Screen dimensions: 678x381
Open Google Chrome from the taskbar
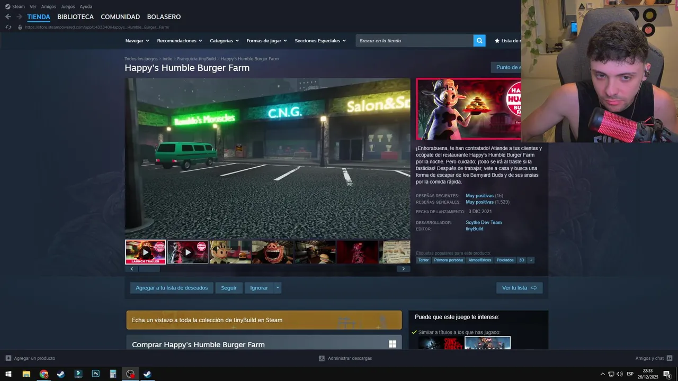pos(44,374)
